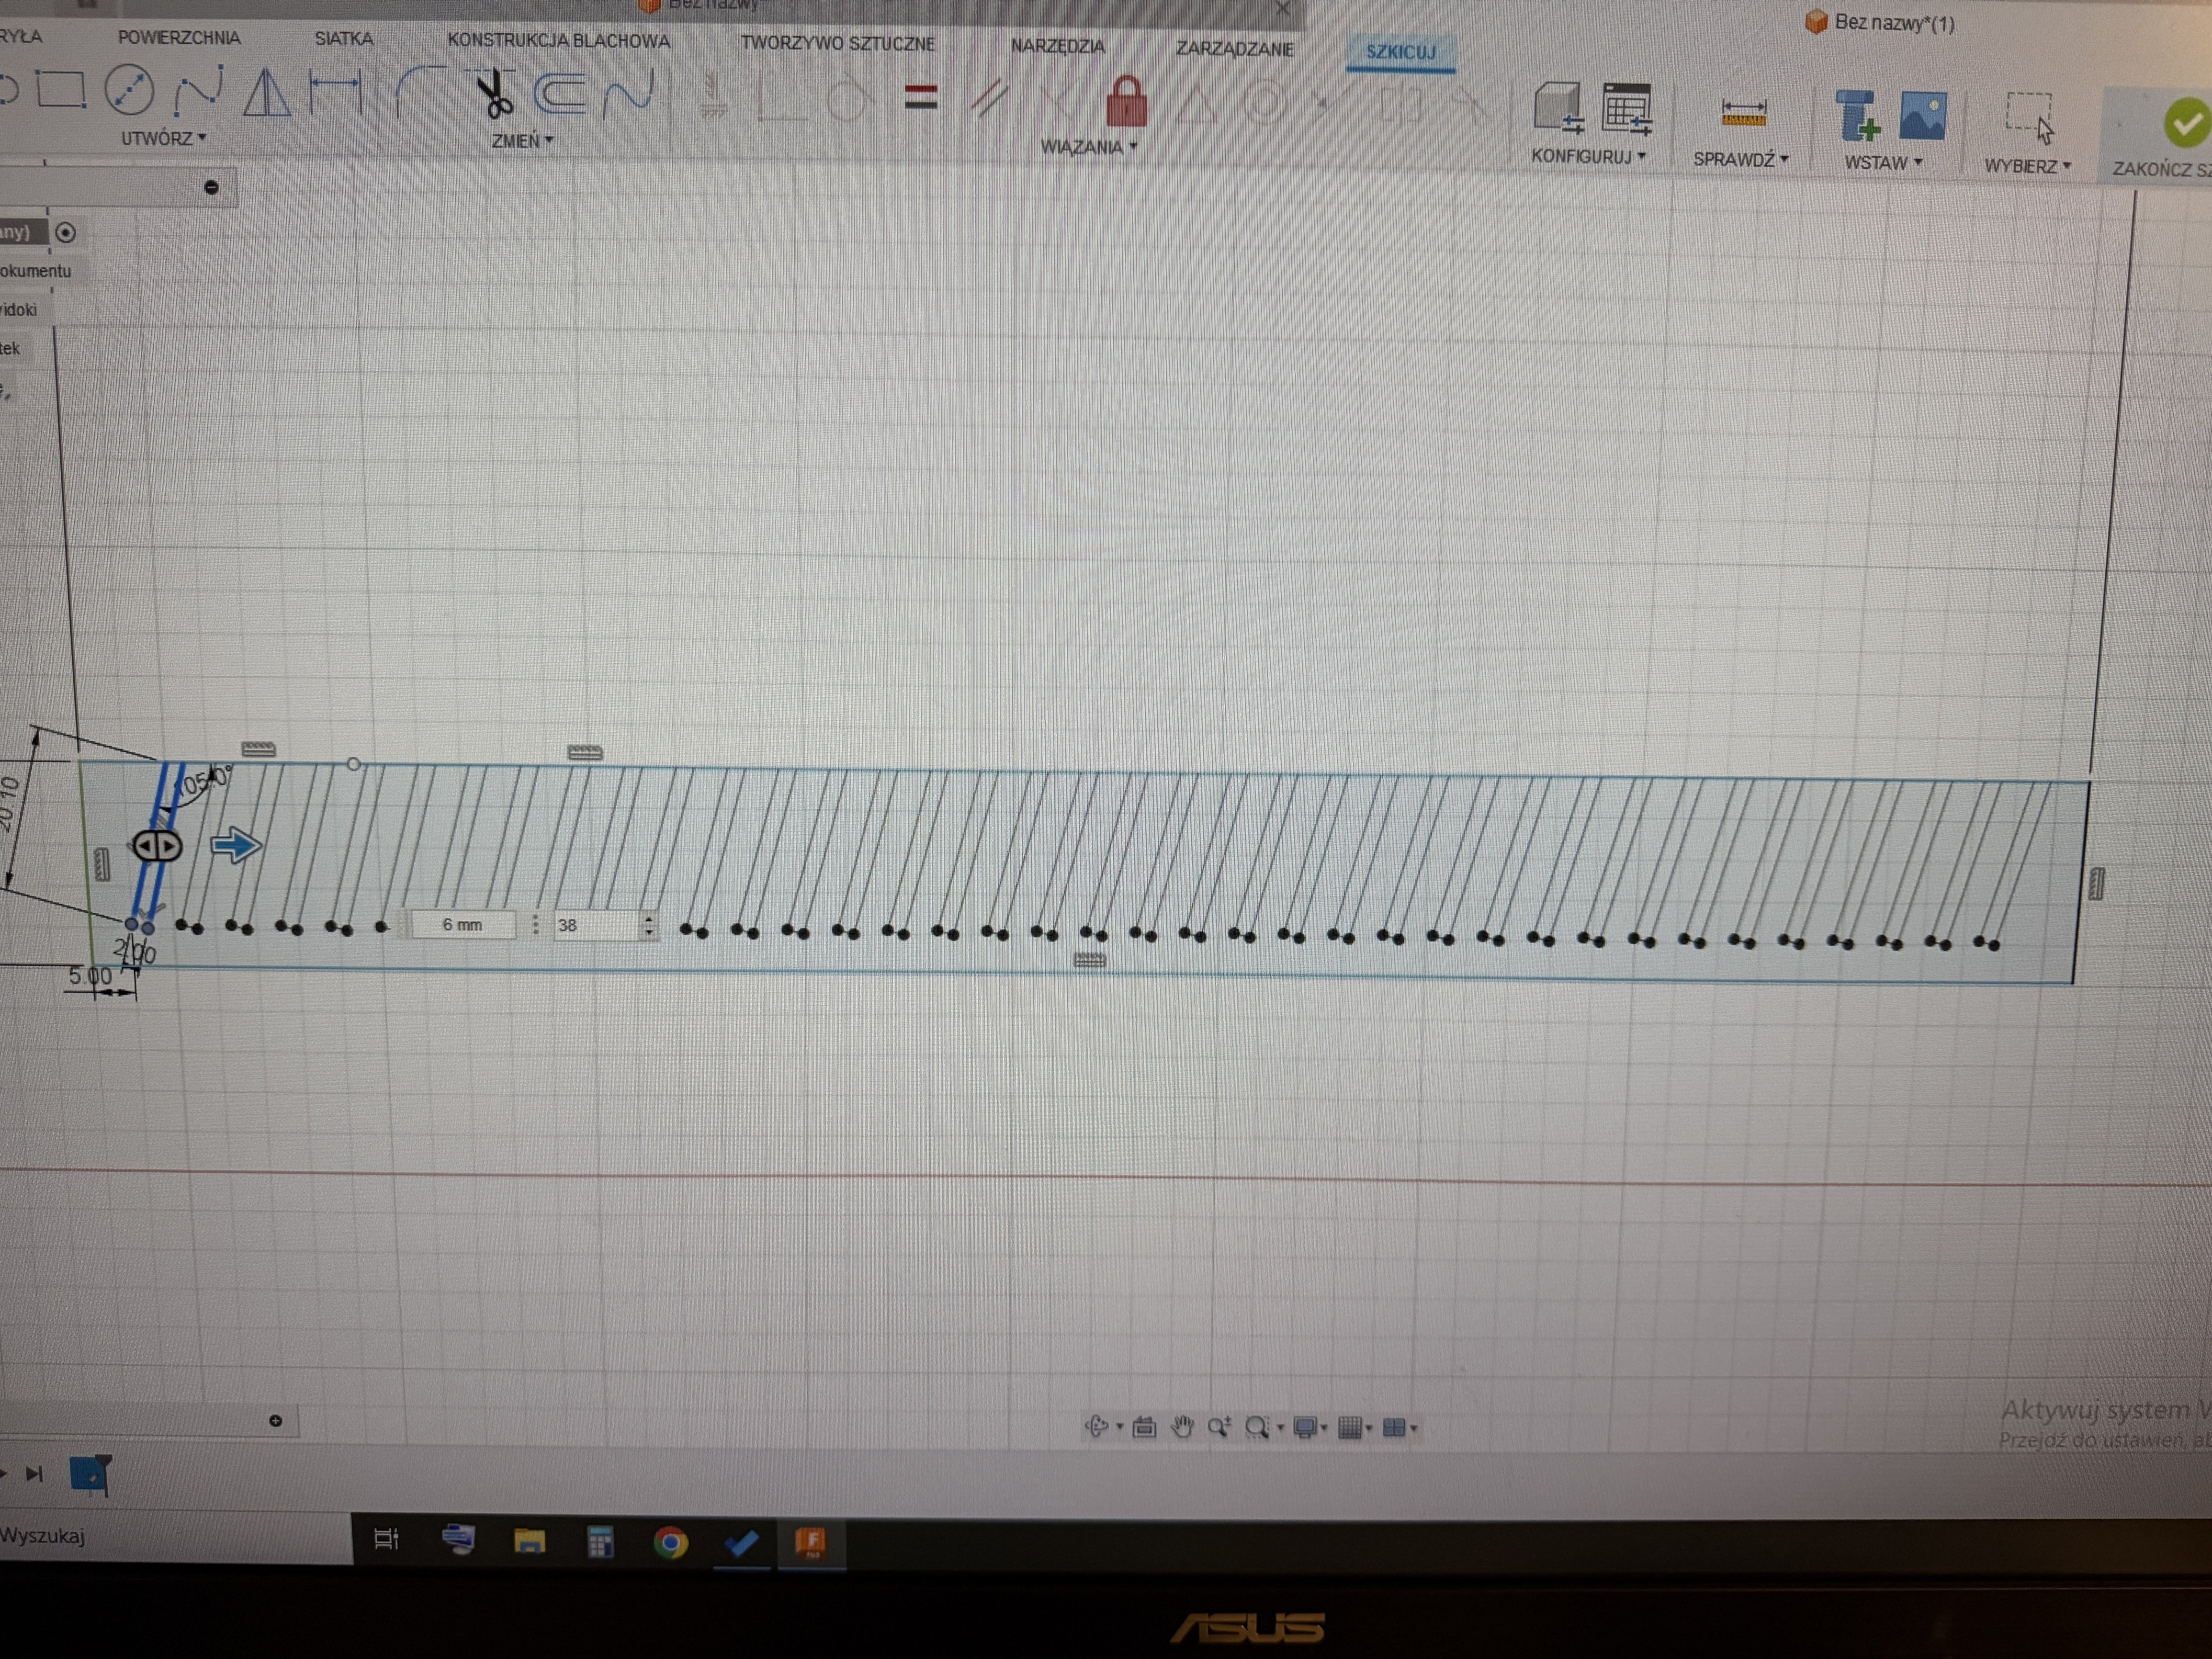Expand the display settings dropdown arrow
2212x1659 pixels.
point(1324,1428)
